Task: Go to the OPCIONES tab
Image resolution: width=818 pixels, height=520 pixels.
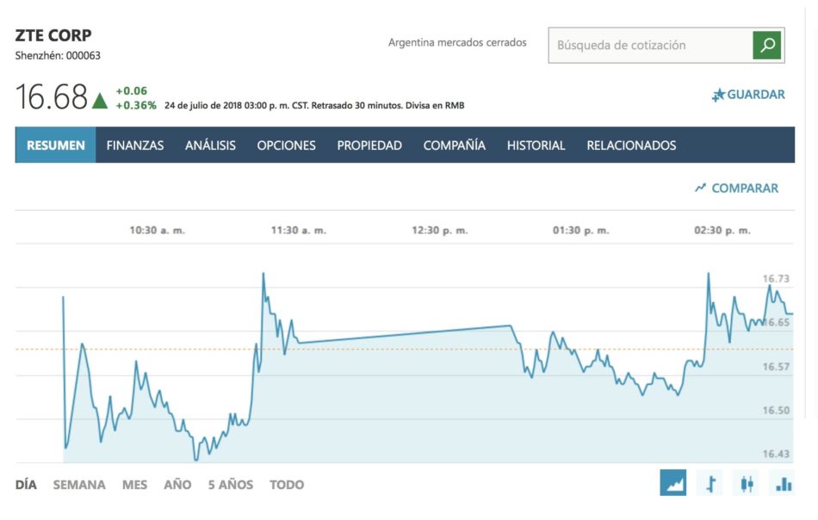Action: 287,145
